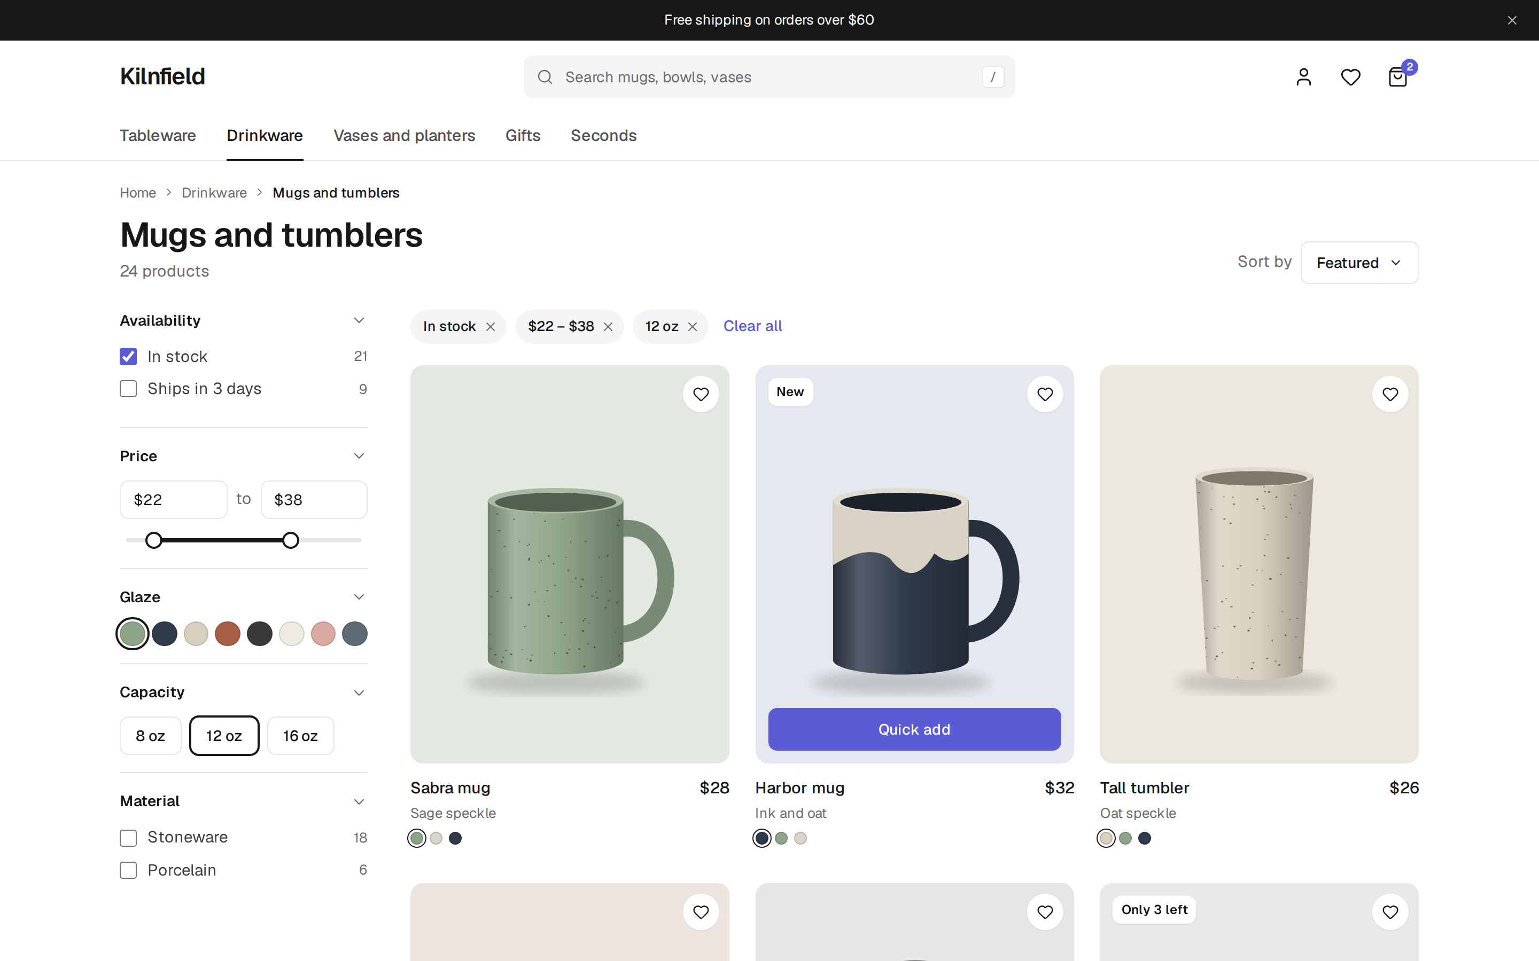Deselect the 12 oz capacity
The height and width of the screenshot is (961, 1539).
click(x=224, y=736)
